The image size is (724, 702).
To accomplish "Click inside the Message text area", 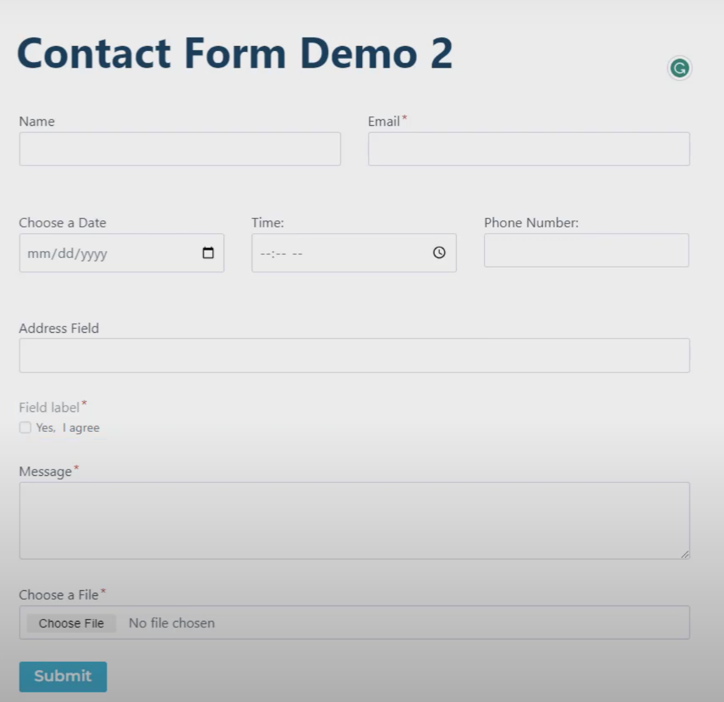I will (354, 517).
